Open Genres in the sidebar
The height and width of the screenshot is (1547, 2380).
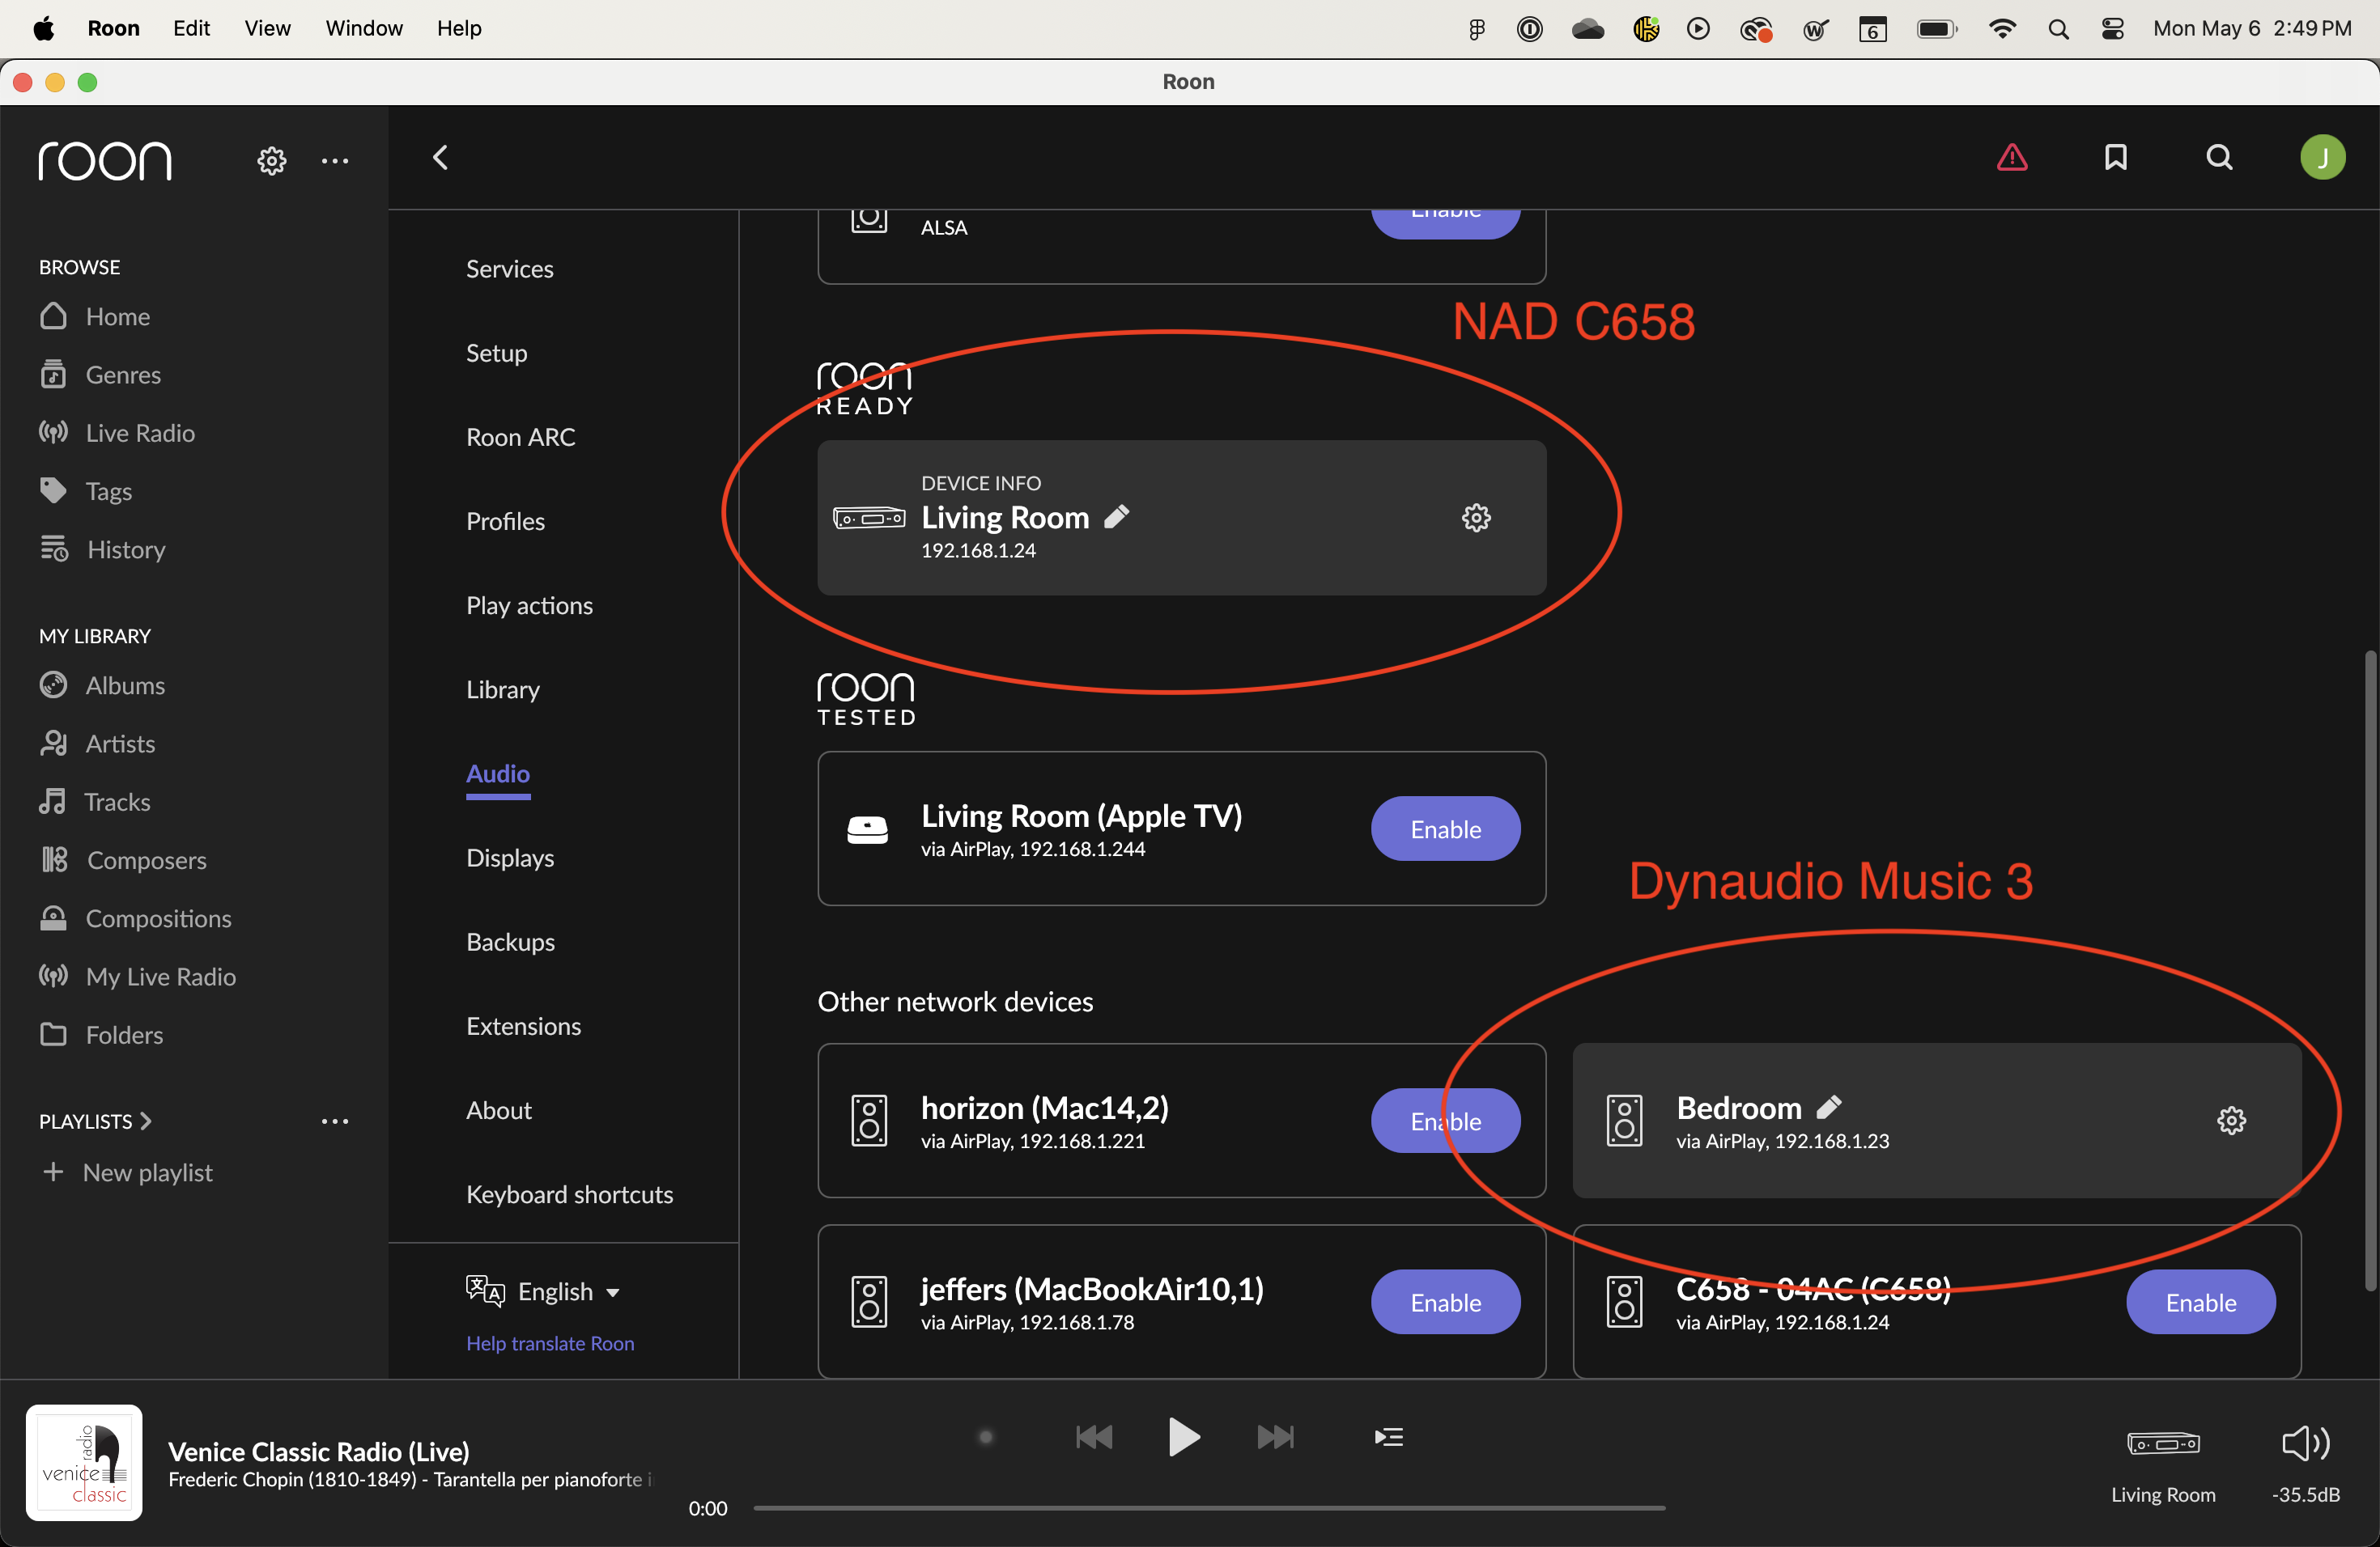100,375
